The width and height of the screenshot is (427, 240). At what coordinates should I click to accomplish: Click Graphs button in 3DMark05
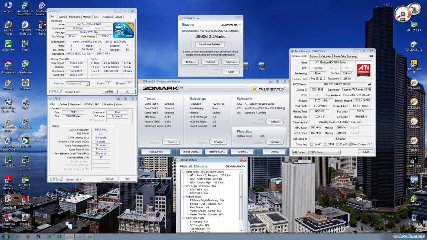[242, 152]
